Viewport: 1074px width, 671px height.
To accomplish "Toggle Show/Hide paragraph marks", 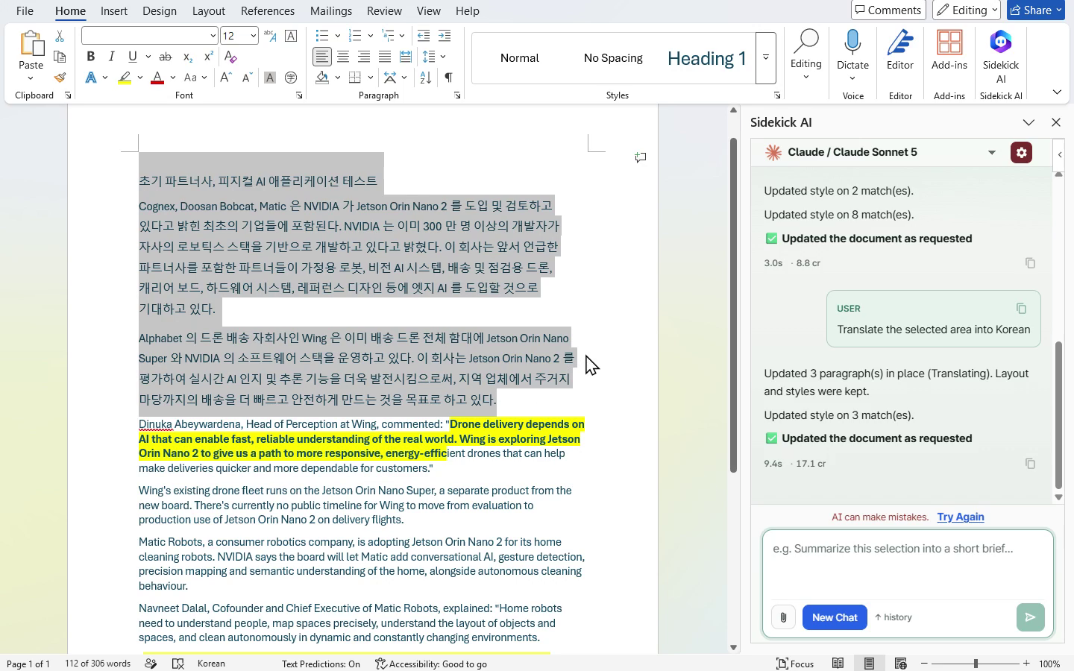I will [x=448, y=78].
